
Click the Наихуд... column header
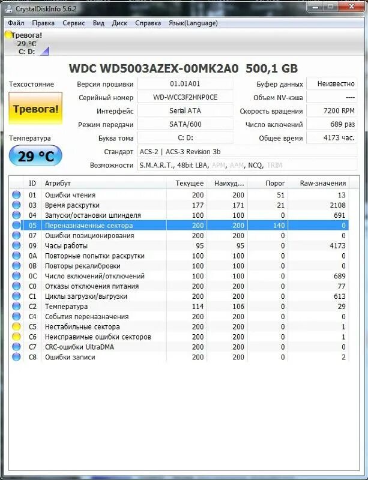pos(228,184)
